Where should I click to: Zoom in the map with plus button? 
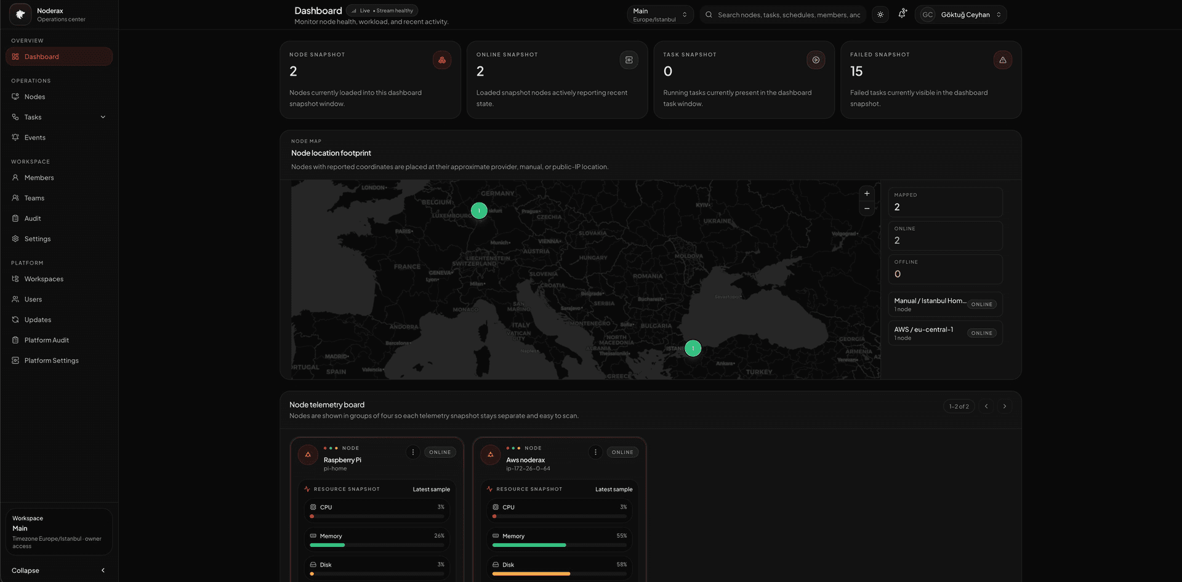coord(867,193)
